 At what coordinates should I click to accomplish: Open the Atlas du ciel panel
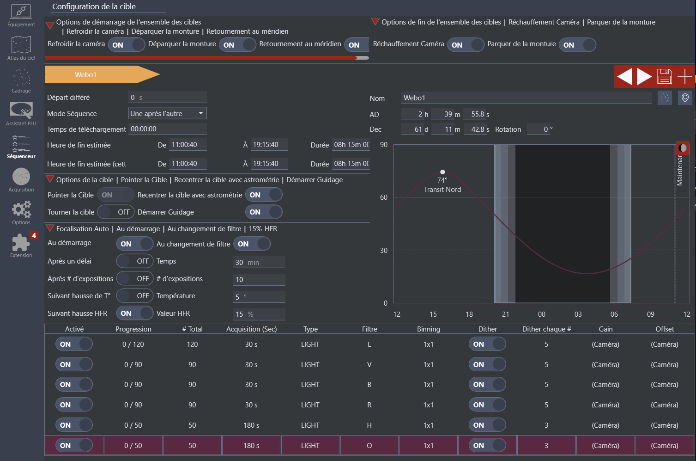pyautogui.click(x=21, y=49)
